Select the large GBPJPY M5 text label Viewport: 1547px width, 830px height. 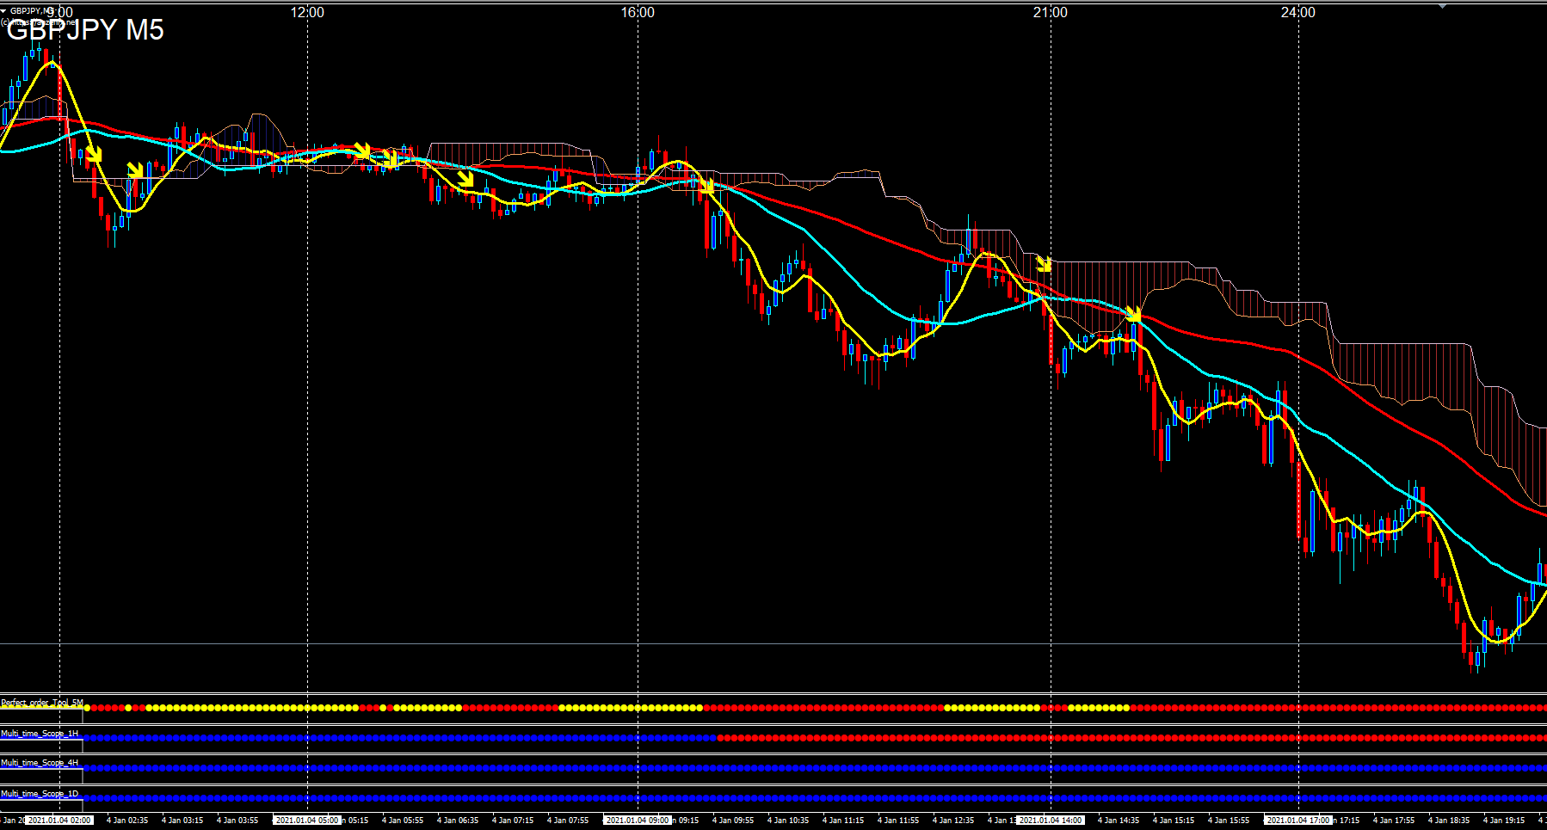point(85,30)
